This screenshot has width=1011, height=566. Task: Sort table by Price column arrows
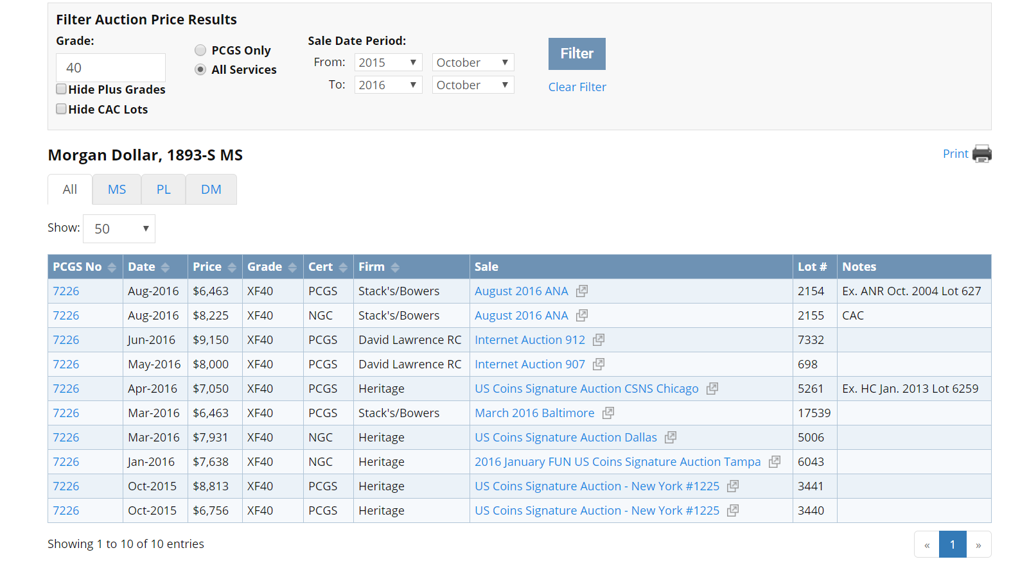232,268
